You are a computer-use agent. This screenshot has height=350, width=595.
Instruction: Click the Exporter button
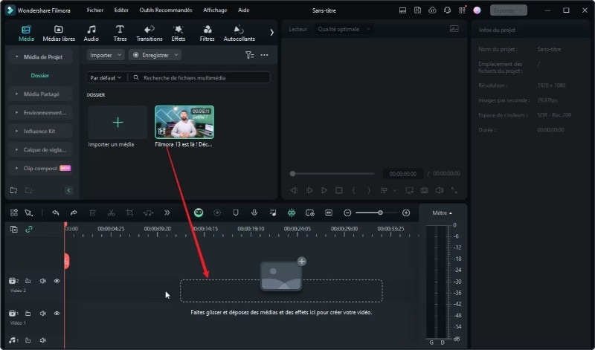click(x=509, y=10)
